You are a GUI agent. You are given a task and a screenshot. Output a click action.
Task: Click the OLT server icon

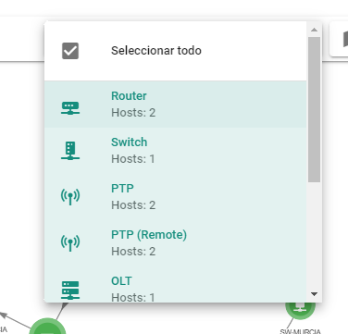(70, 291)
